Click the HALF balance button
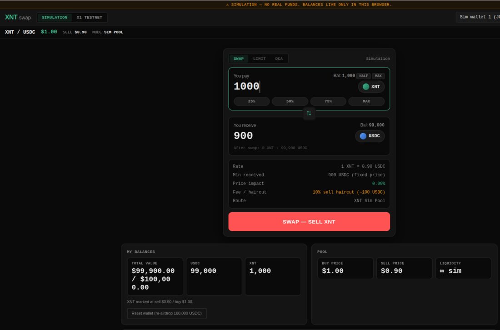The height and width of the screenshot is (330, 500). click(363, 76)
